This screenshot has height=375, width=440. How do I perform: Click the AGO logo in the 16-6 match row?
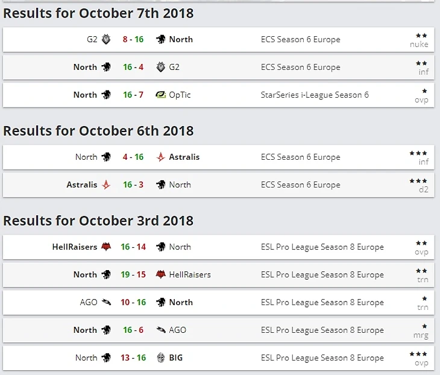tap(161, 330)
